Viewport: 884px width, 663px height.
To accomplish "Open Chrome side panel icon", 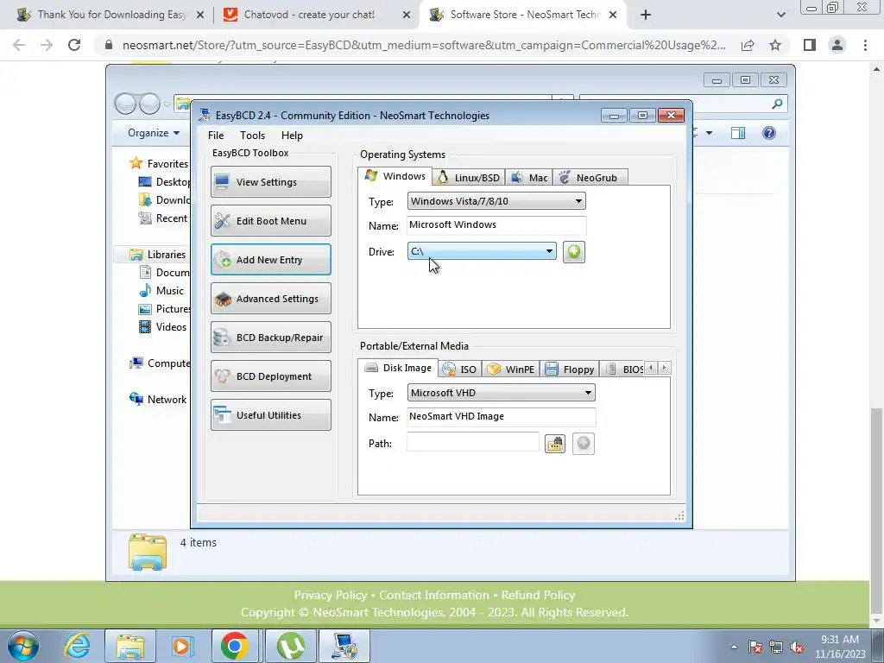I will [x=810, y=45].
